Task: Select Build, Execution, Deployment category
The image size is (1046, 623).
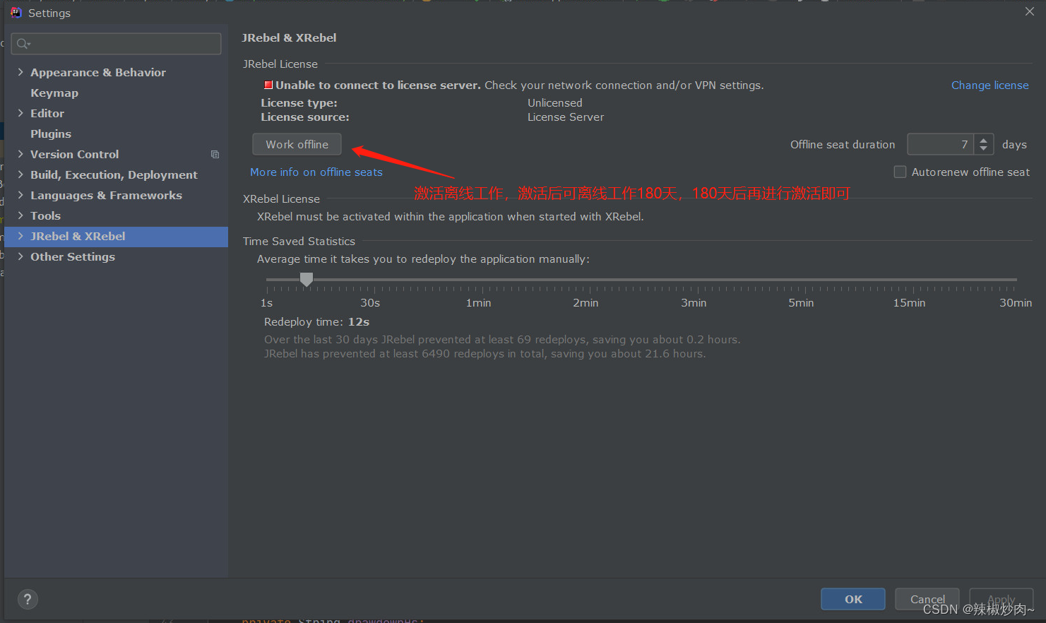Action: [x=114, y=174]
